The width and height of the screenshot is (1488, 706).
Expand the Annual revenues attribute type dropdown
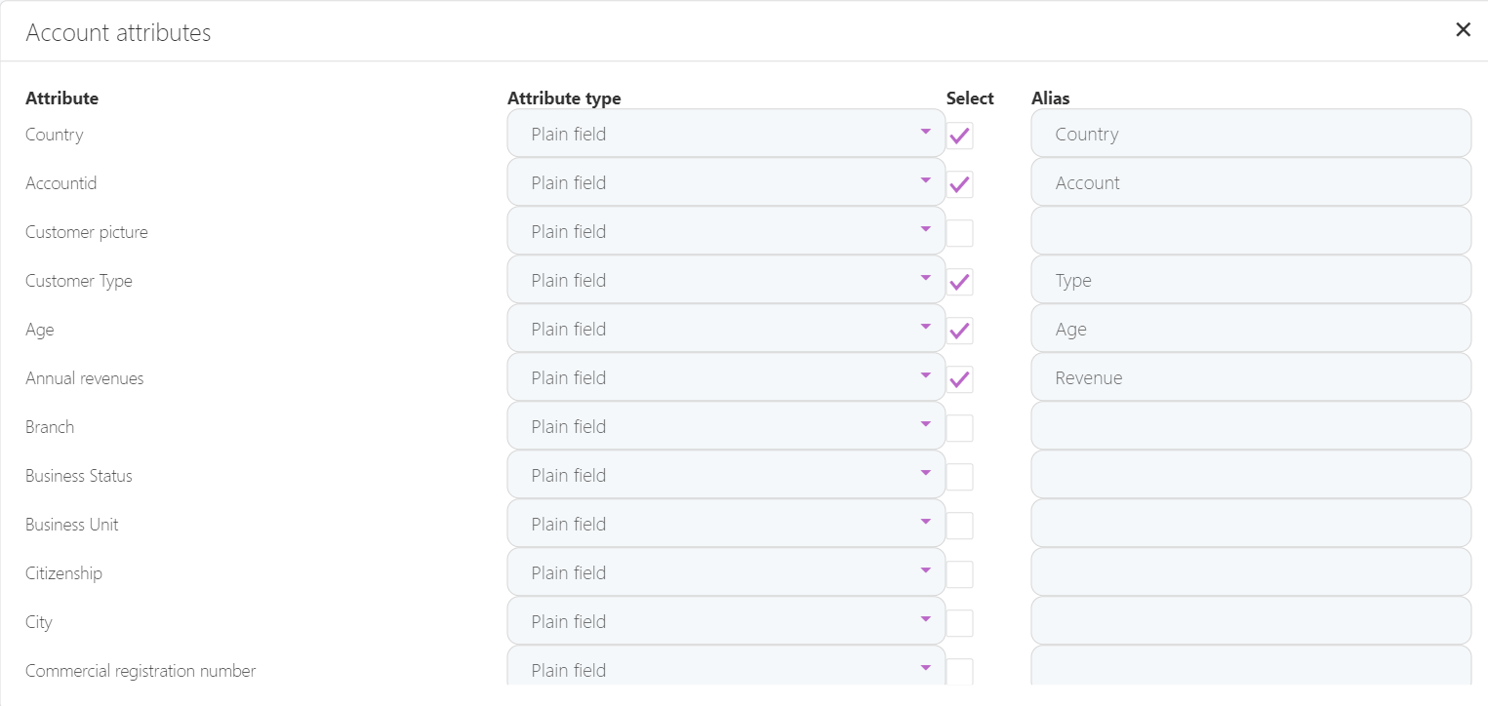726,377
